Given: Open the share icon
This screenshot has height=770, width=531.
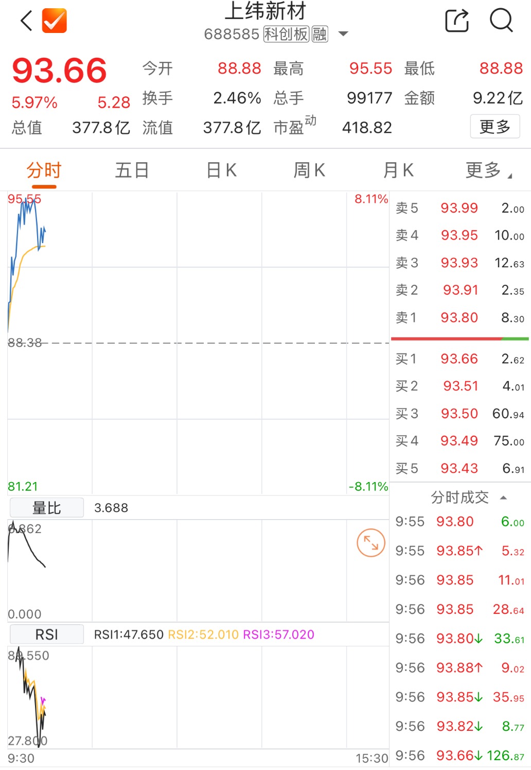Looking at the screenshot, I should (457, 21).
